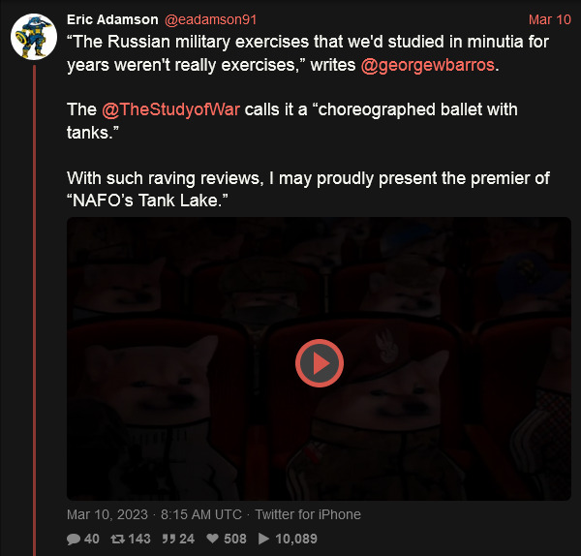Viewport: 581px width, 556px height.
Task: Click the Mar 10 date link
Action: [x=549, y=19]
